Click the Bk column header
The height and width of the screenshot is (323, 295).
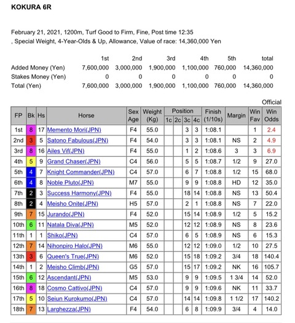[x=31, y=116]
